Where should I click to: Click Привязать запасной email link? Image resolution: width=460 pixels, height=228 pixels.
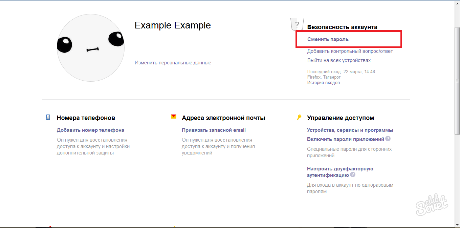click(214, 130)
